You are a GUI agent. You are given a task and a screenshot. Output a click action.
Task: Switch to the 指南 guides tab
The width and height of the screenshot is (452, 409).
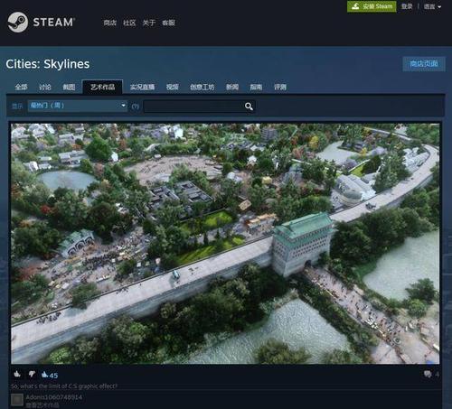(256, 88)
